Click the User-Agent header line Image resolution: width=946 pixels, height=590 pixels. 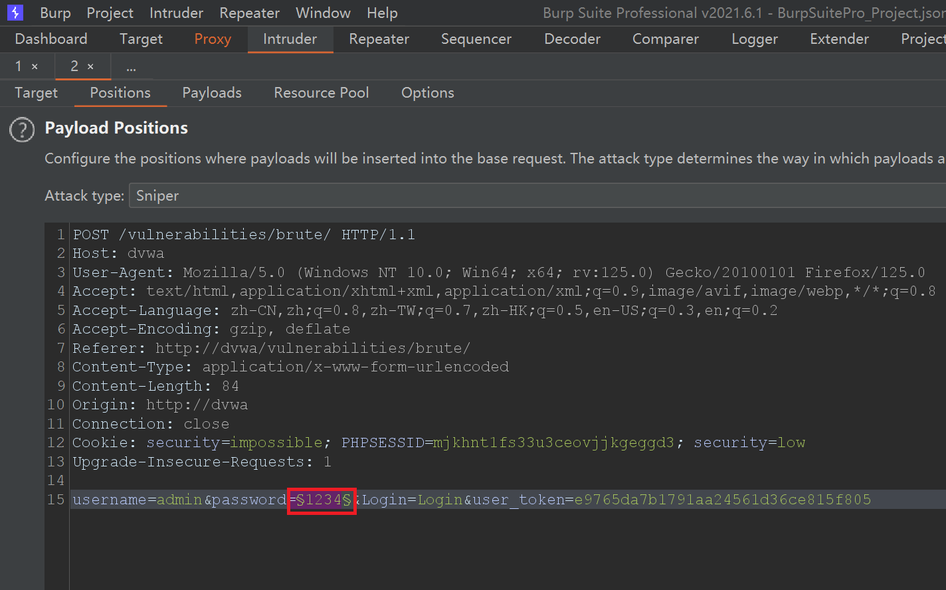[x=499, y=272]
